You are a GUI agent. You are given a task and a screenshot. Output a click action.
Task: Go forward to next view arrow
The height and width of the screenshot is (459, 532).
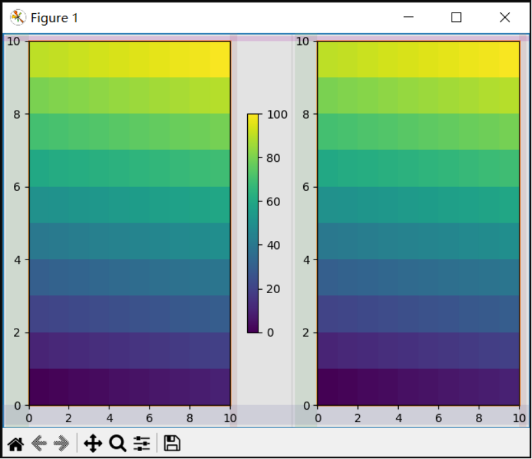[61, 443]
